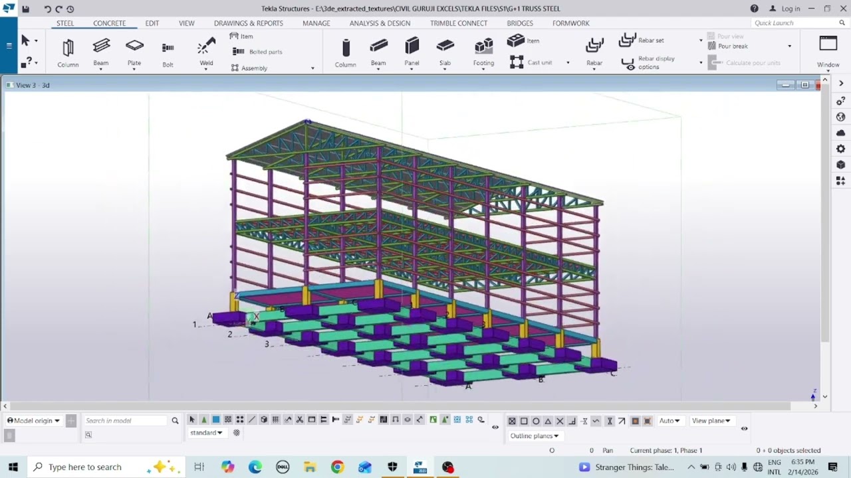Viewport: 851px width, 478px height.
Task: Open the Window tool
Action: pos(828,52)
